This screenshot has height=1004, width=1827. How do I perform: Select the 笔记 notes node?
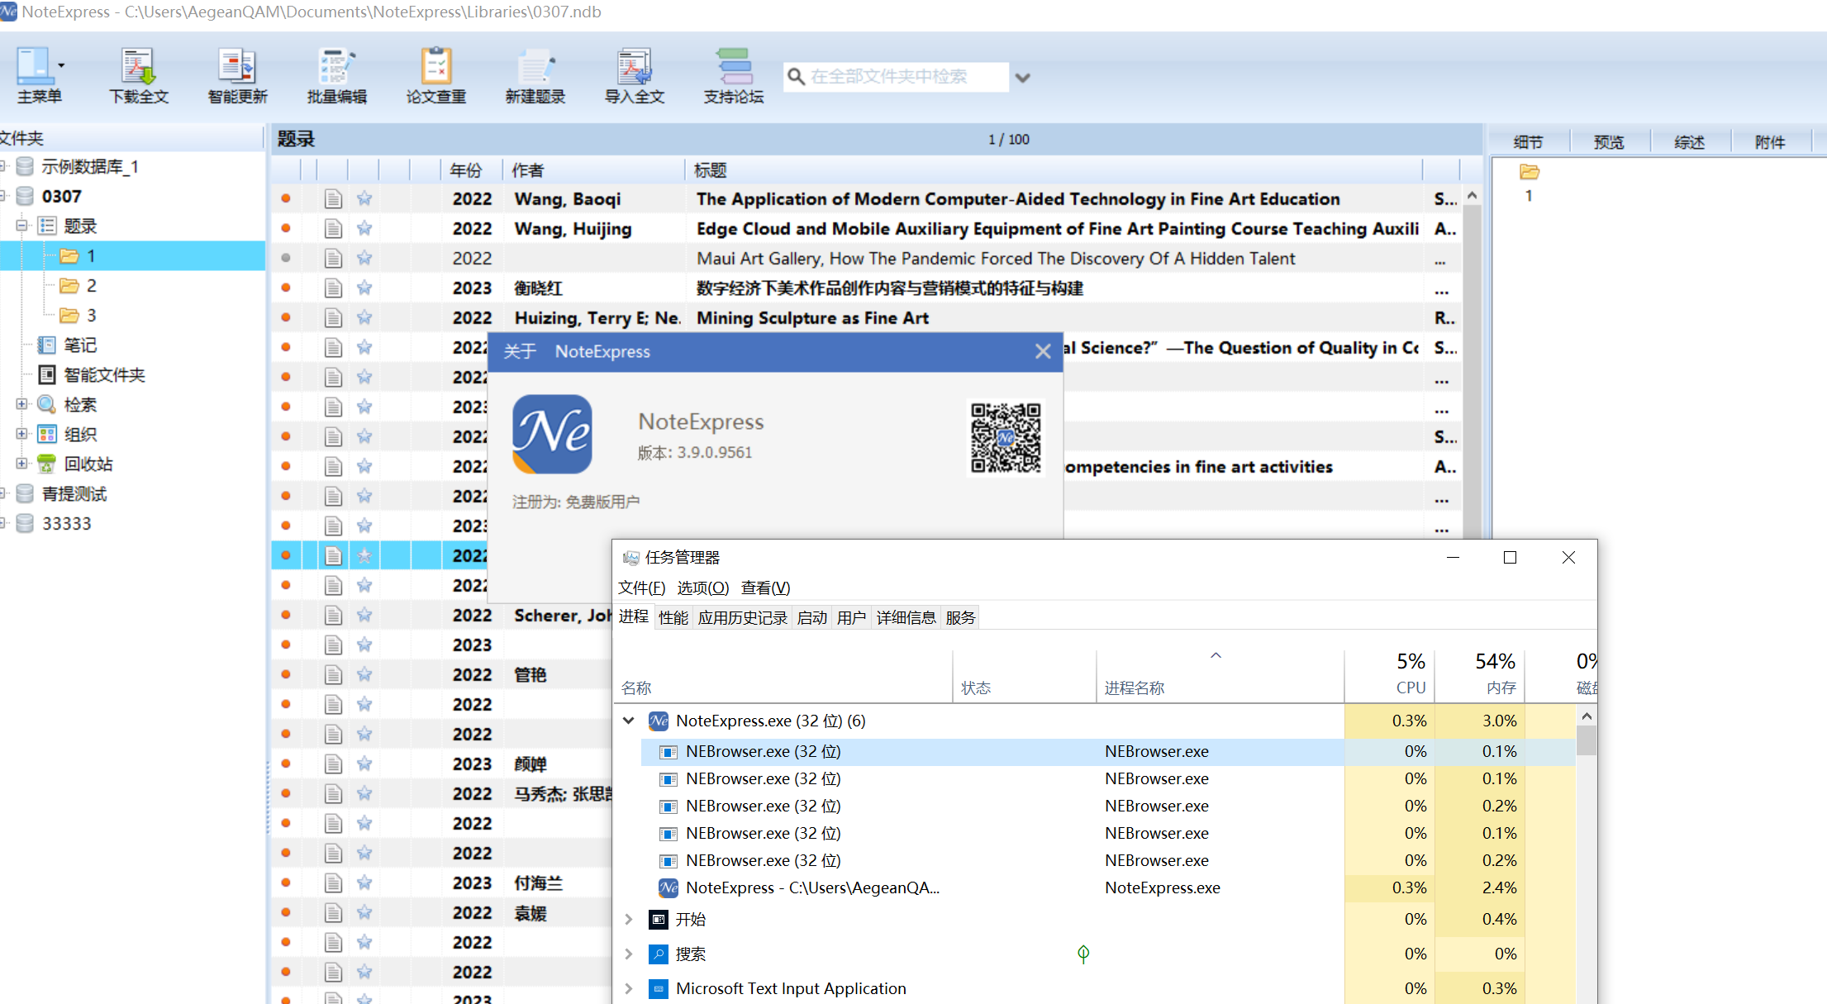tap(67, 345)
